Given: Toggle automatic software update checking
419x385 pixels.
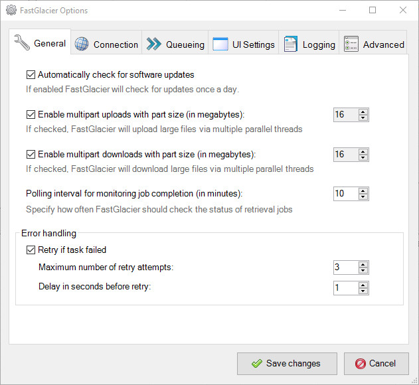Looking at the screenshot, I should pos(31,74).
